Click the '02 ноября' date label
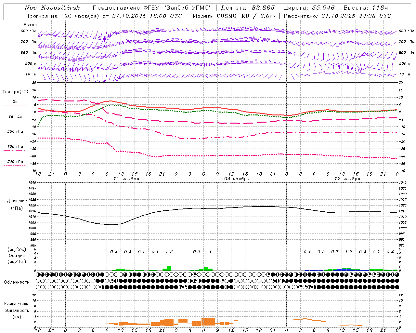This screenshot has height=333, width=416. click(x=237, y=179)
